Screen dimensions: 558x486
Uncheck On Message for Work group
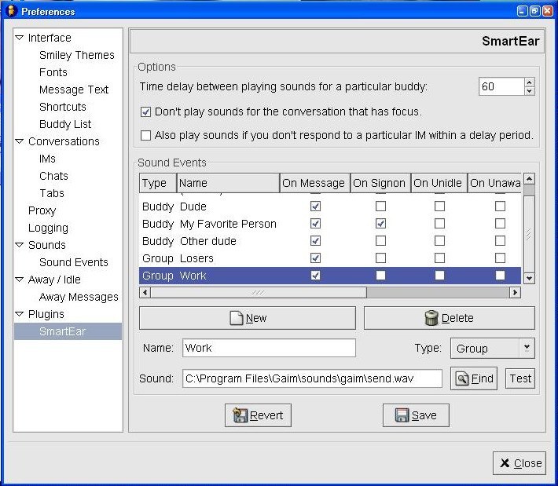coord(315,275)
